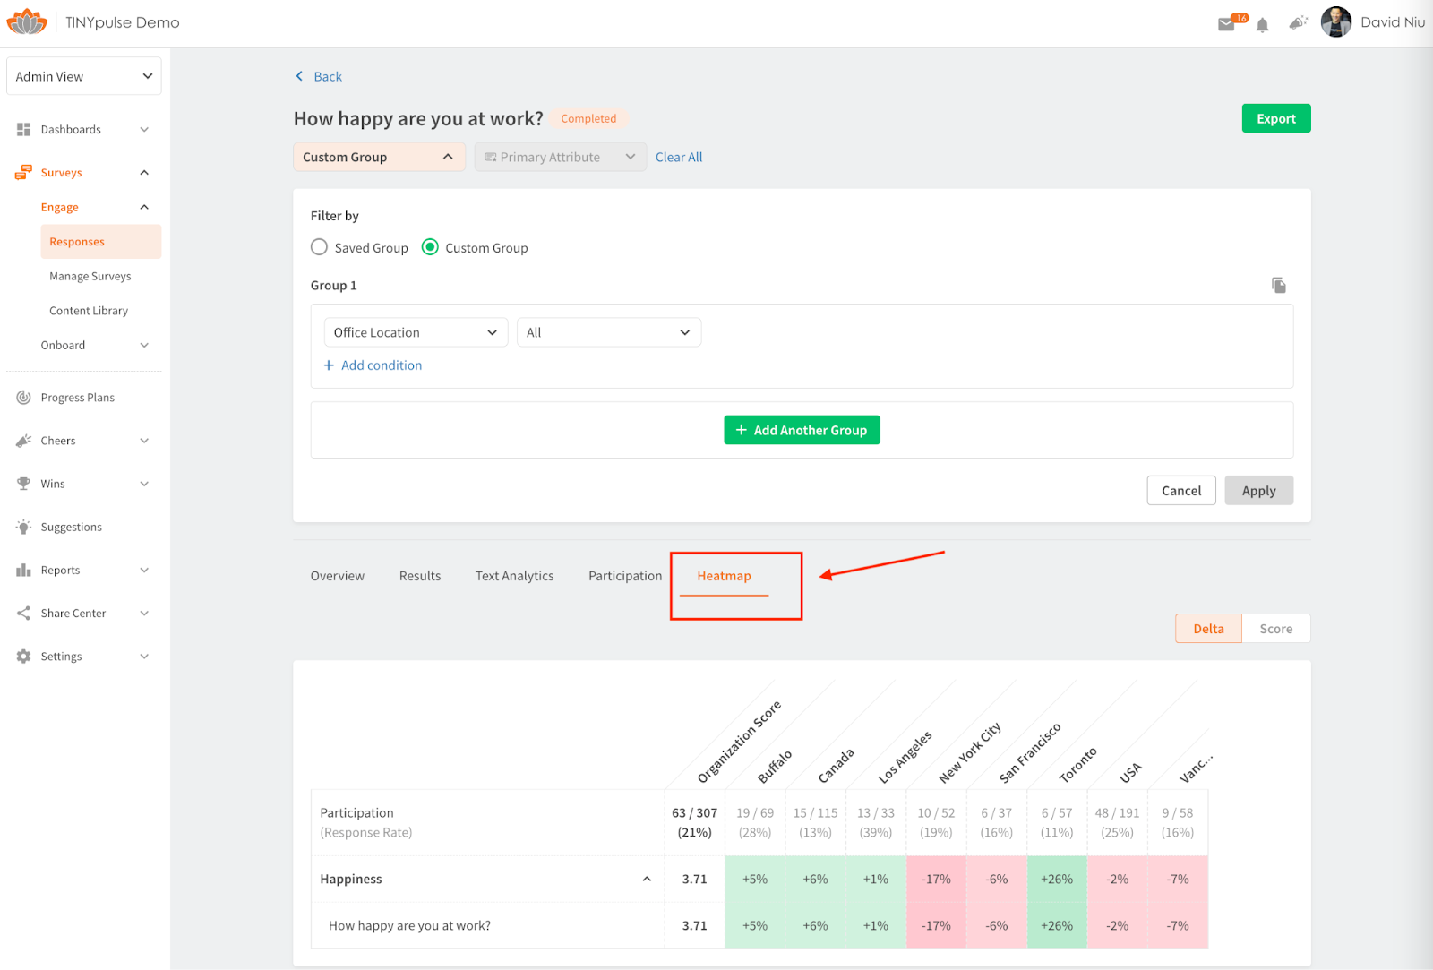
Task: Switch to the Results tab
Action: pyautogui.click(x=420, y=576)
